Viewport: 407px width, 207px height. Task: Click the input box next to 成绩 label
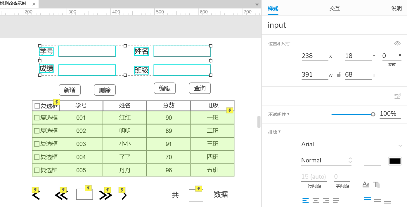[87, 70]
